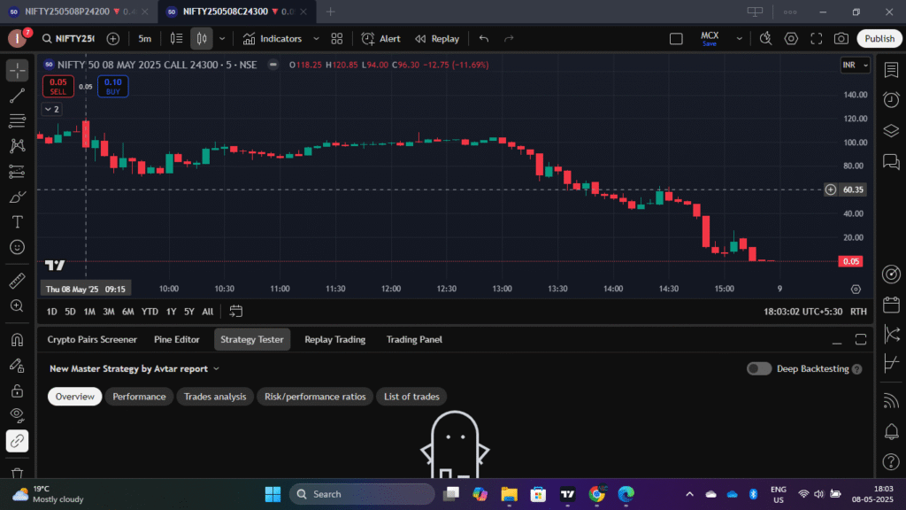Open the Replay Trading tab
This screenshot has height=510, width=906.
pyautogui.click(x=335, y=339)
